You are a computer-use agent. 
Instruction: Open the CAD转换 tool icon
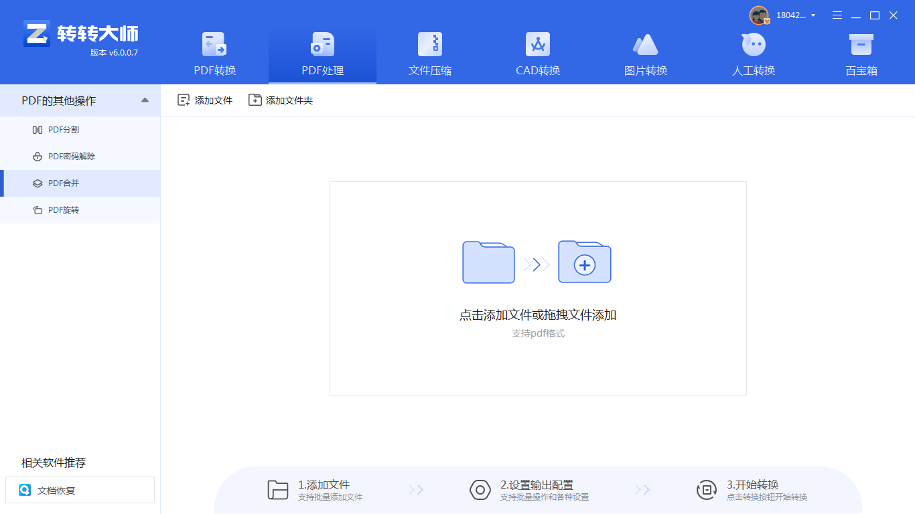pyautogui.click(x=537, y=45)
